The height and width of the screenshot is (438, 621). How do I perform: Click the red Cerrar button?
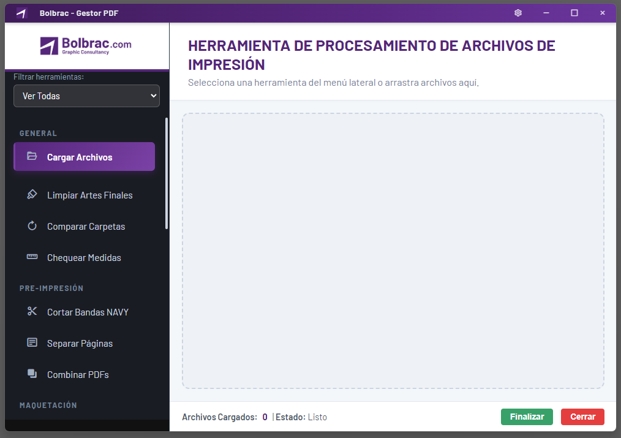click(x=582, y=417)
